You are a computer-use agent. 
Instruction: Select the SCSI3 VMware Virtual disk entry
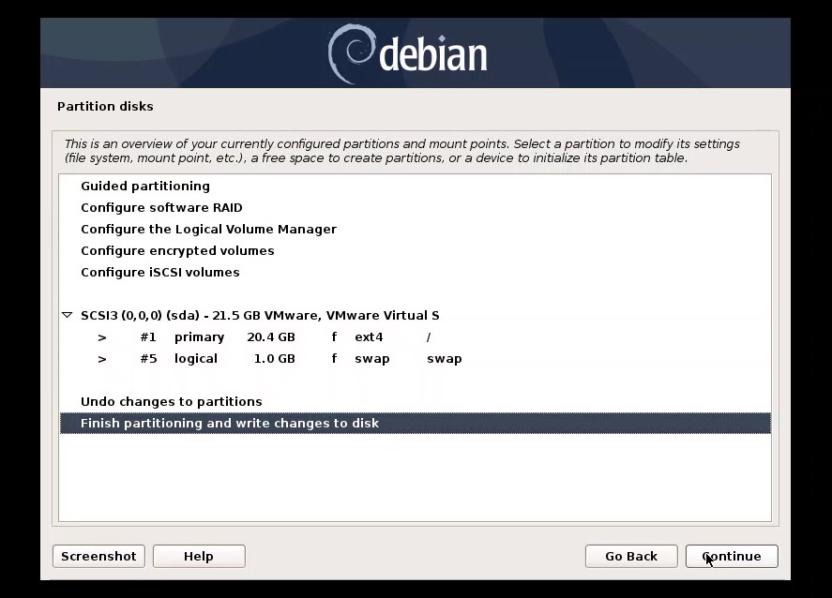pyautogui.click(x=260, y=316)
